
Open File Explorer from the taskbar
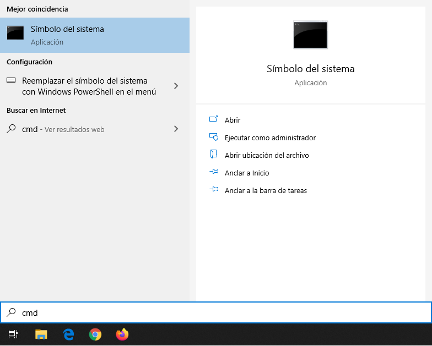coord(41,334)
